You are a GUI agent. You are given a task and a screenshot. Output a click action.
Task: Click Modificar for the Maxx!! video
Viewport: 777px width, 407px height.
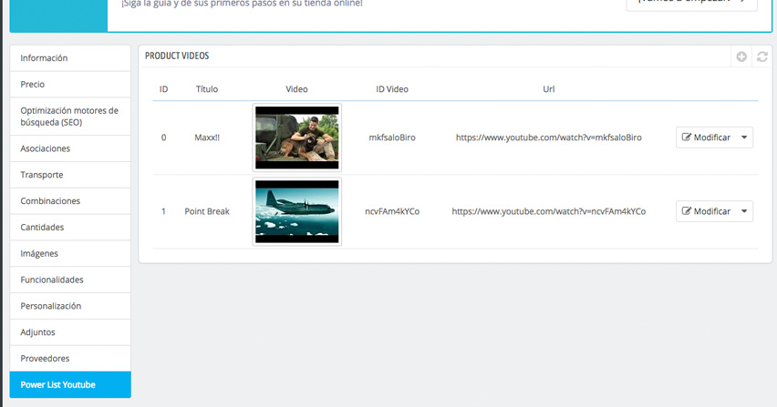(x=706, y=137)
